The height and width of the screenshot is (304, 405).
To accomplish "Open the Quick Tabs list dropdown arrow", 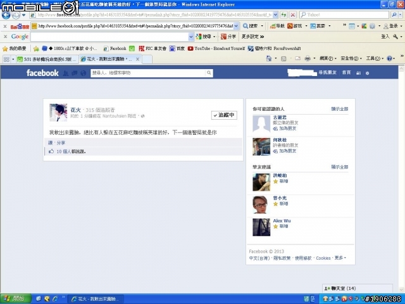I will tap(13, 59).
